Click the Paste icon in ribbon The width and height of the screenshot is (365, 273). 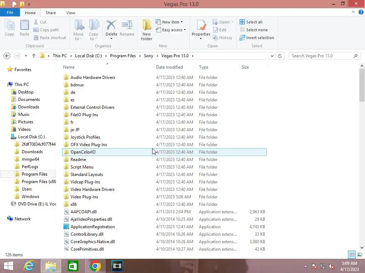(x=24, y=28)
